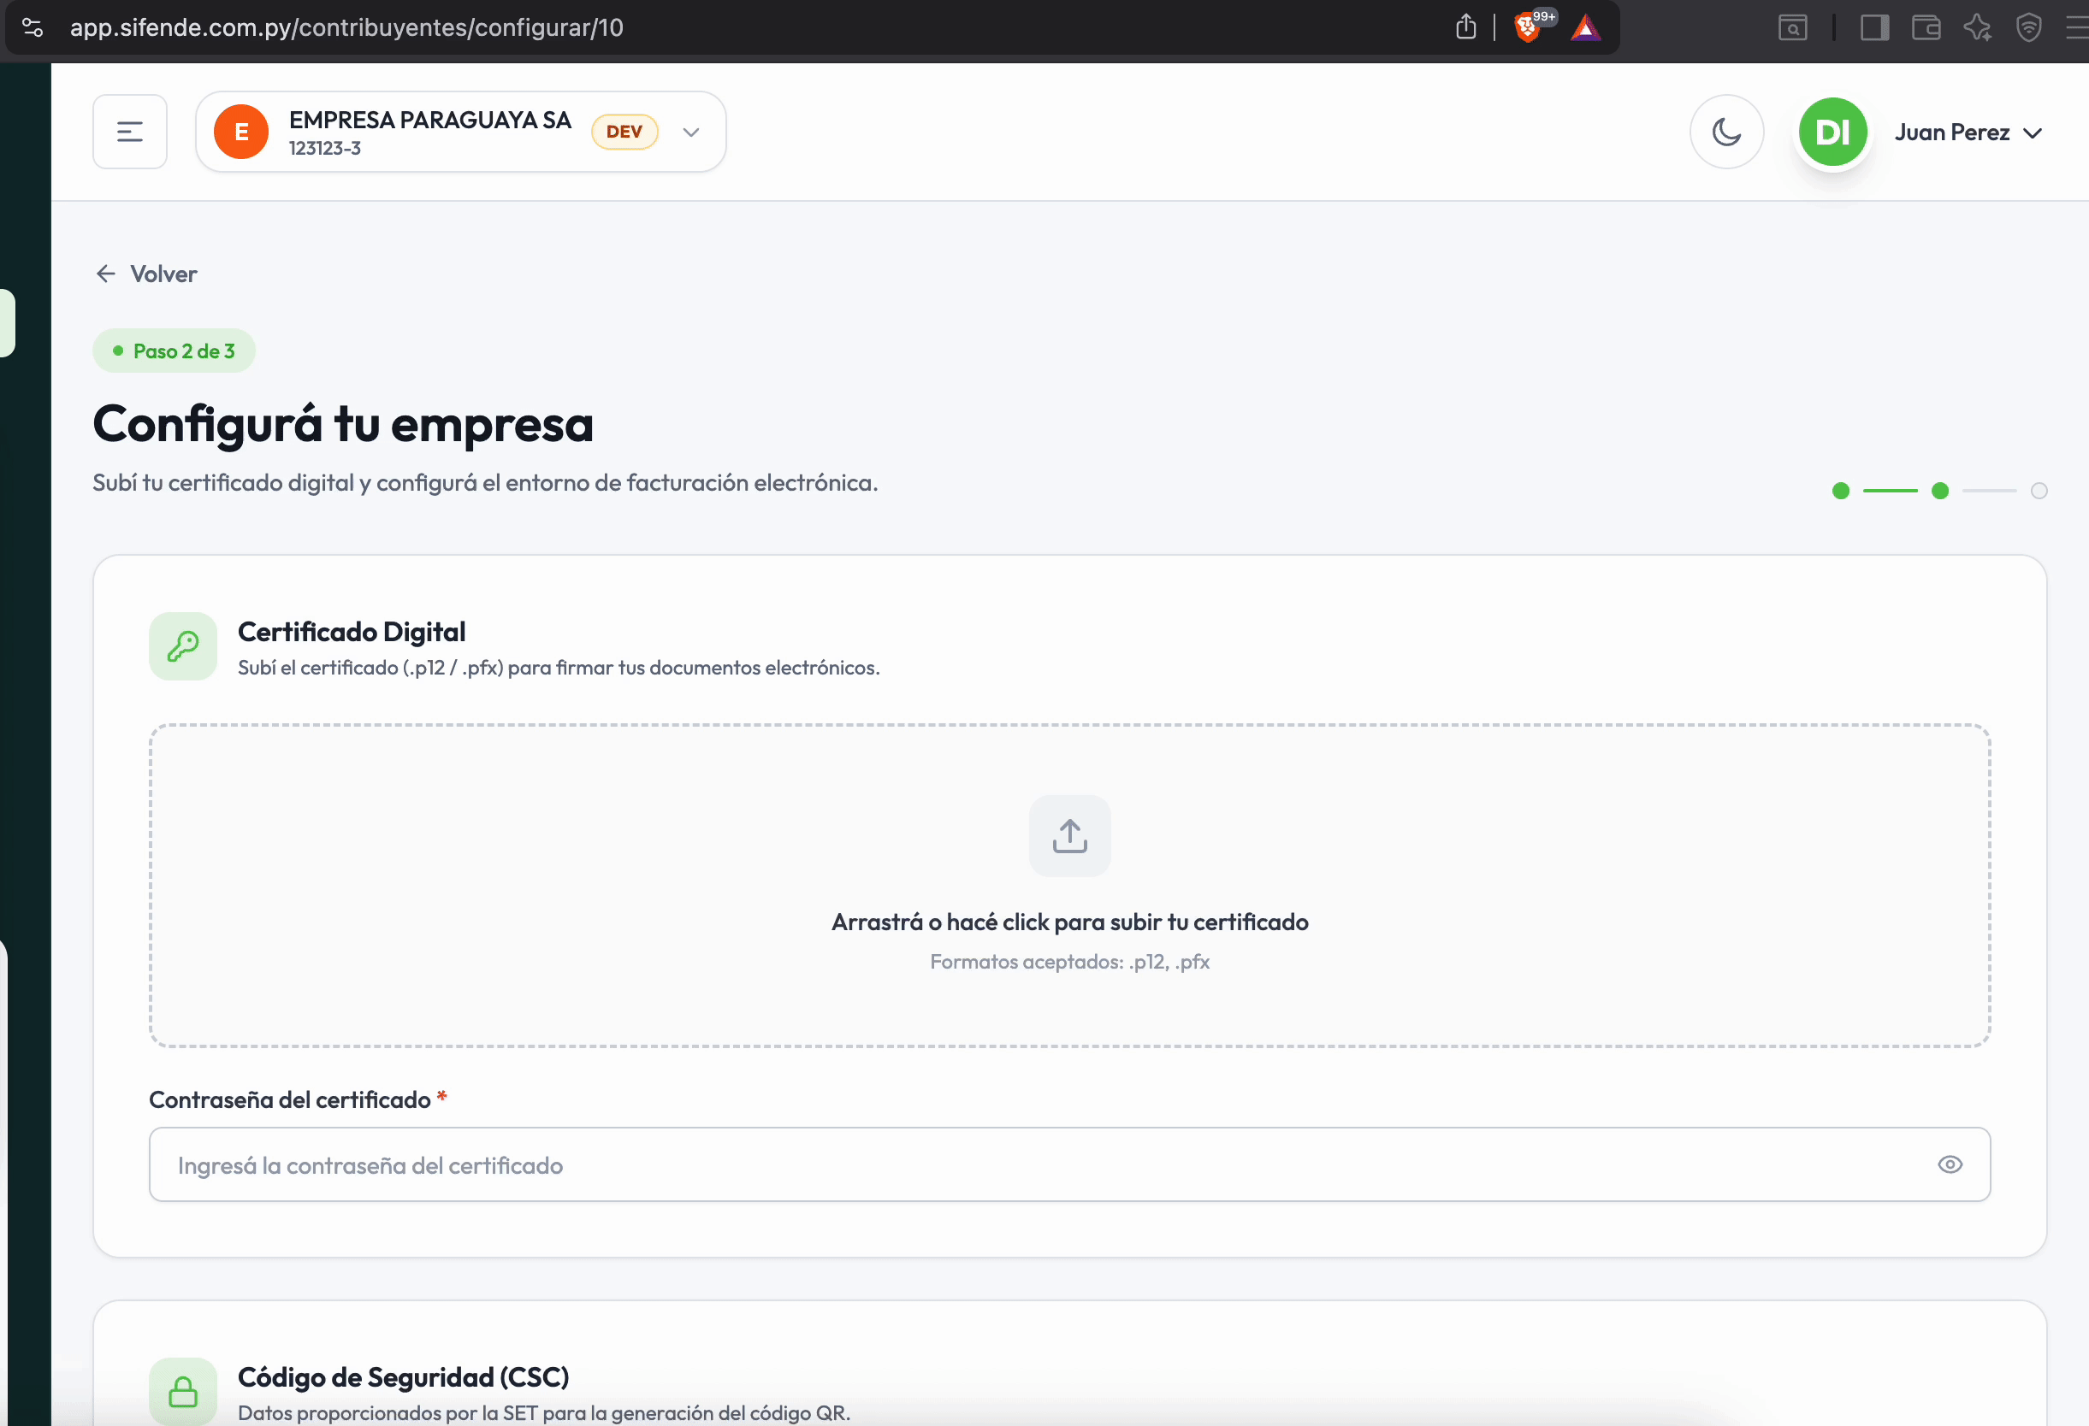Open the green DI user avatar
The image size is (2089, 1426).
tap(1833, 133)
